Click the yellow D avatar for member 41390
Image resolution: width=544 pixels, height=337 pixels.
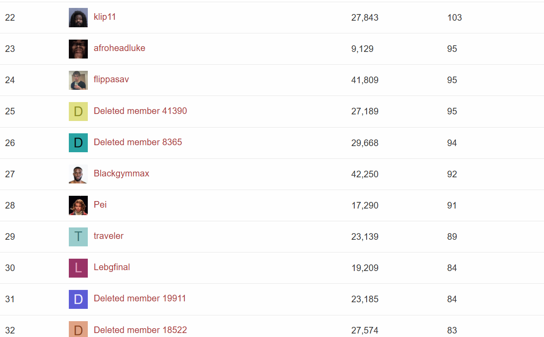point(78,111)
